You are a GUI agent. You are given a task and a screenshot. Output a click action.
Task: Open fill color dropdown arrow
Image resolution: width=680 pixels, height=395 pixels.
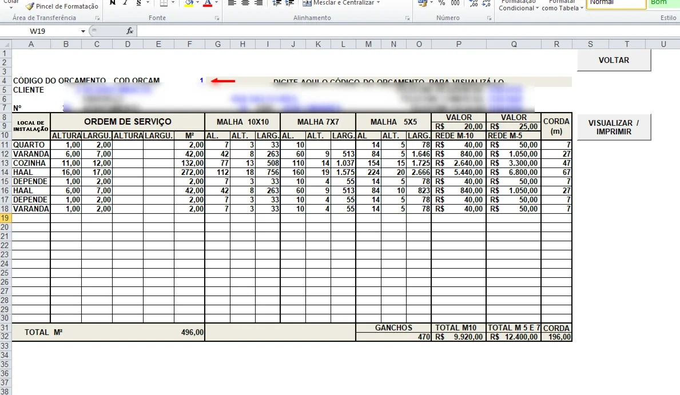click(x=197, y=3)
